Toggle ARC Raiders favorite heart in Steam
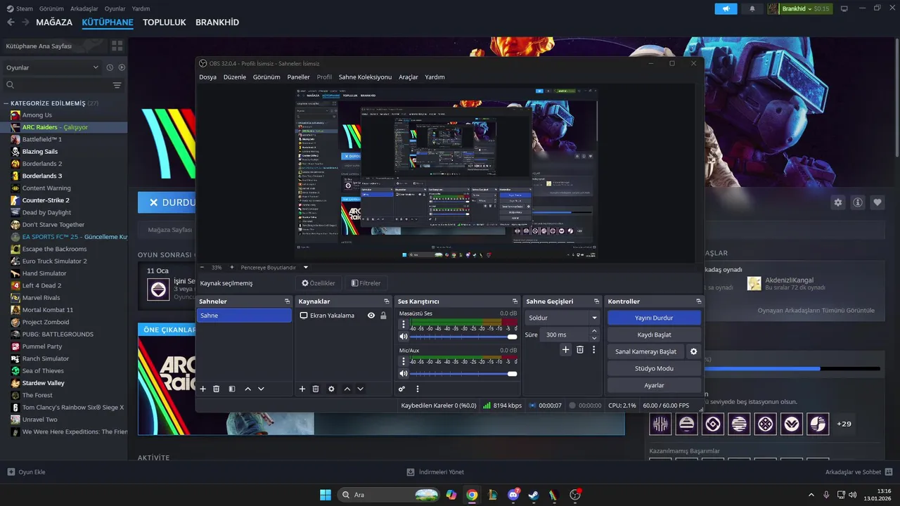Image resolution: width=900 pixels, height=506 pixels. [x=877, y=202]
